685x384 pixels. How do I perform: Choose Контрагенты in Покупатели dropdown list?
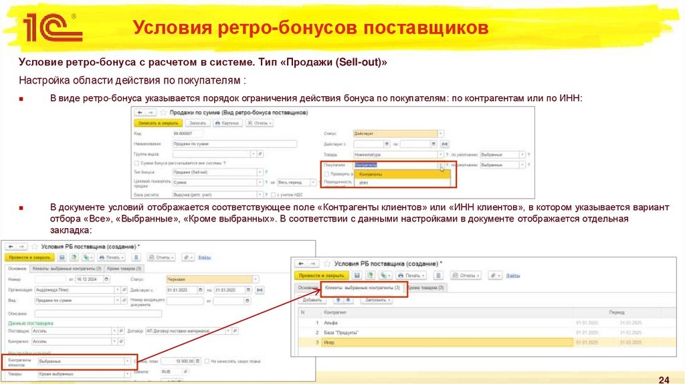[x=402, y=175]
